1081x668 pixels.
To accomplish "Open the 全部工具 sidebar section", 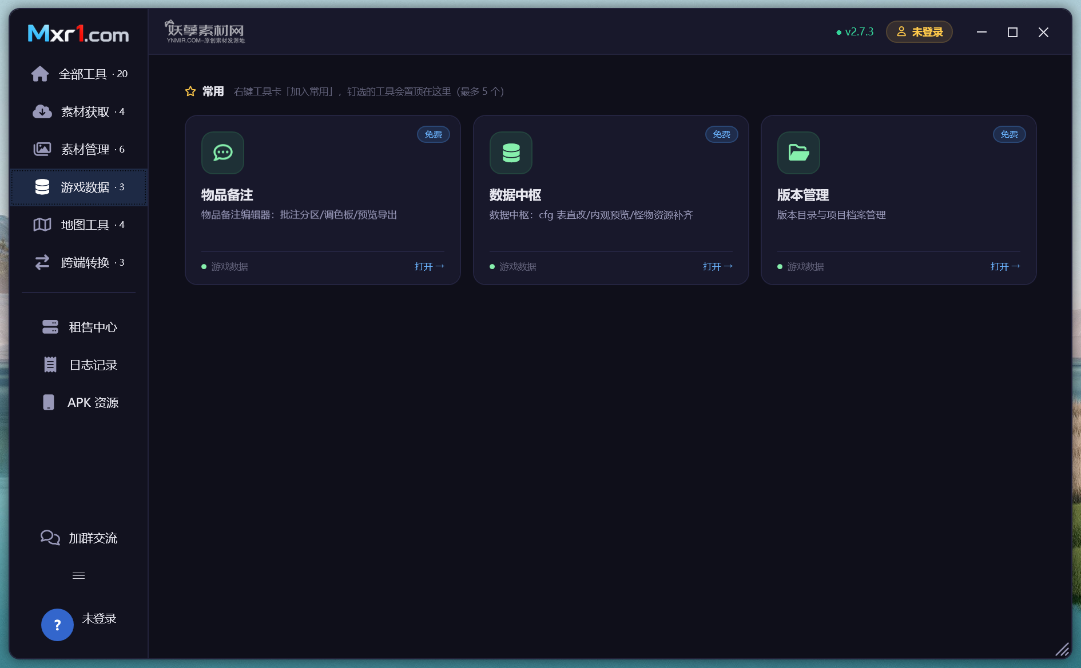I will pos(78,74).
